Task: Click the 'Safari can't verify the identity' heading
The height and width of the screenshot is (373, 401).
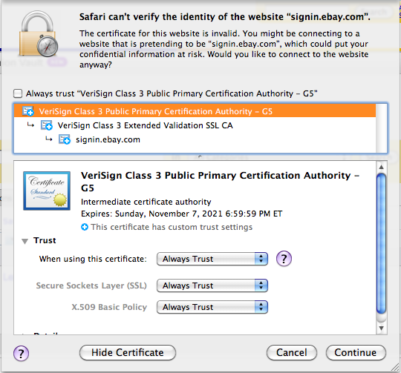Action: (224, 17)
